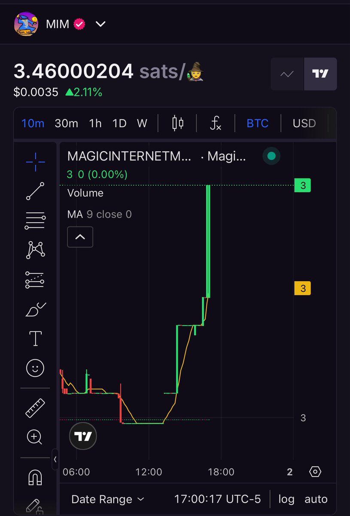Select the text annotation tool
Viewport: 350px width, 516px height.
pos(35,338)
